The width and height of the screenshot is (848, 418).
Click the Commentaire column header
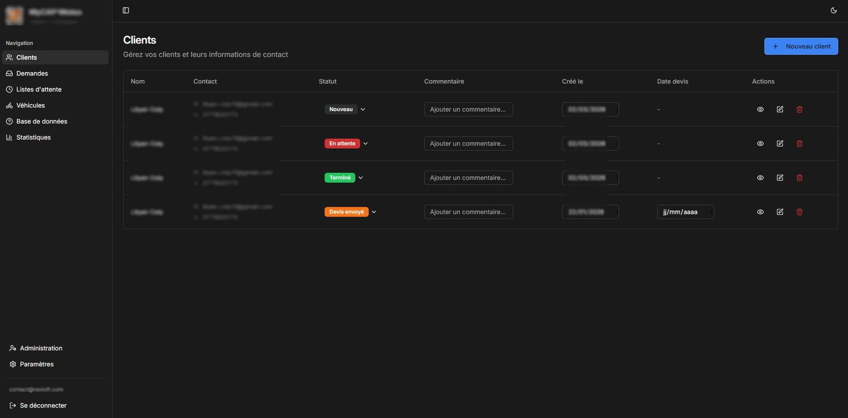tap(444, 81)
